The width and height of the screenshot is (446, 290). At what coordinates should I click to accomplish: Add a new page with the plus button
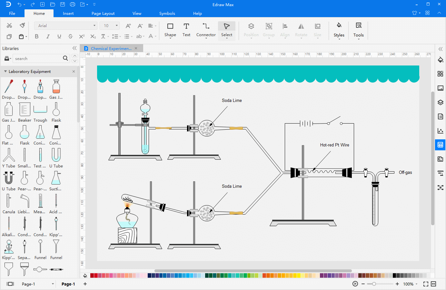85,284
